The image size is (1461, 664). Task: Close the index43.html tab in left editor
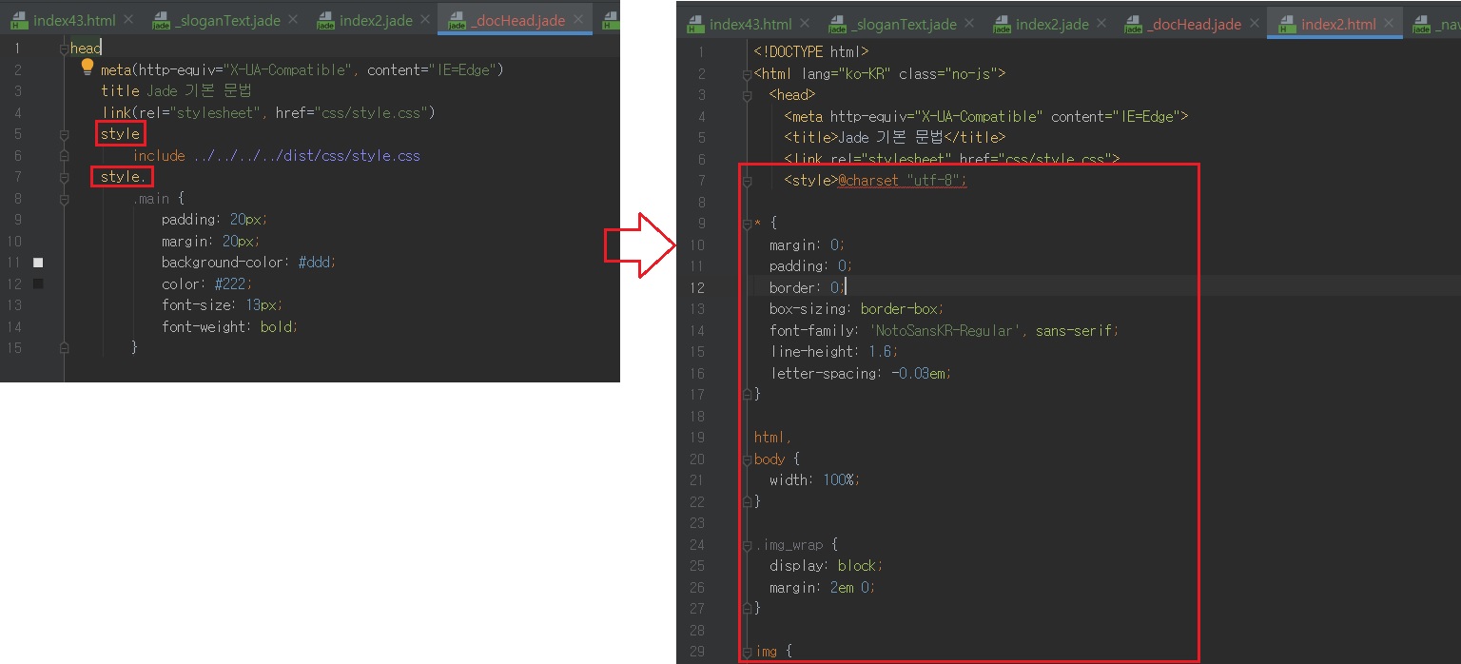click(128, 20)
